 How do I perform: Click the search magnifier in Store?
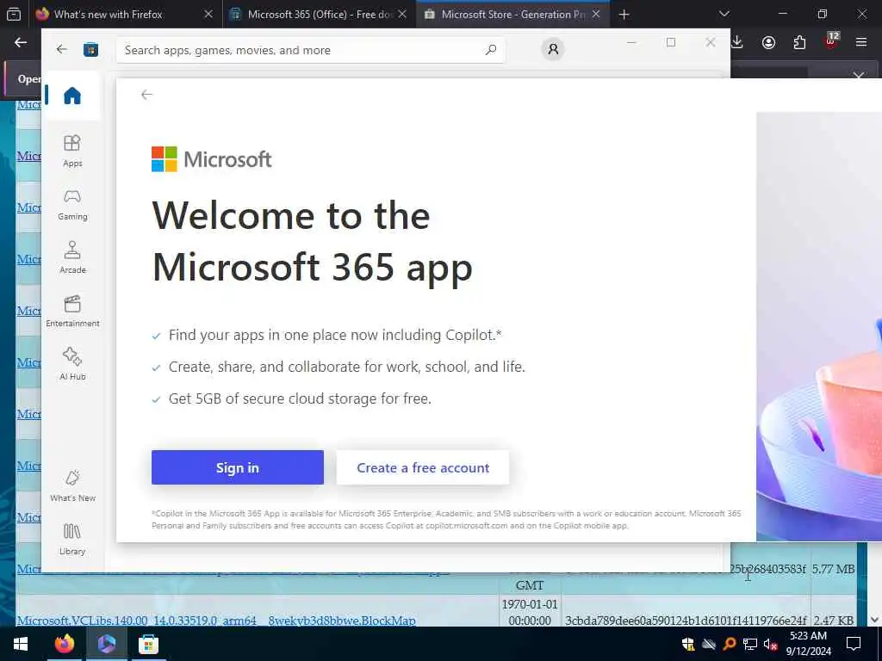[x=490, y=50]
